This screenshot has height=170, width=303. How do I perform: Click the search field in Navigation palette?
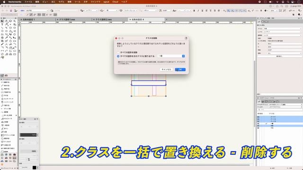[280, 110]
